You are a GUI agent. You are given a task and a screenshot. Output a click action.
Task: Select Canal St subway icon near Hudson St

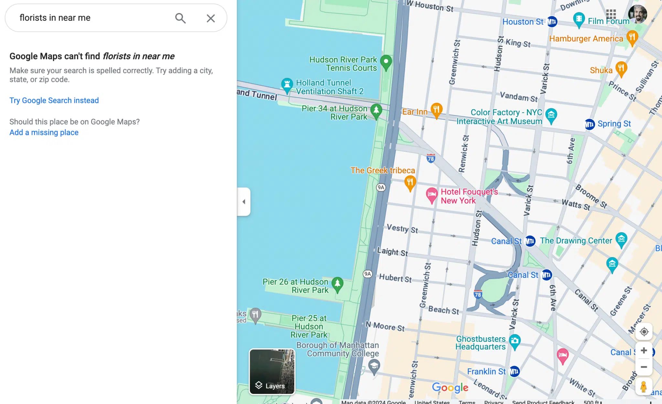coord(530,241)
